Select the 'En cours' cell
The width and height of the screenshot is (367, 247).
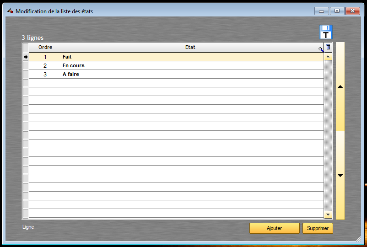193,65
